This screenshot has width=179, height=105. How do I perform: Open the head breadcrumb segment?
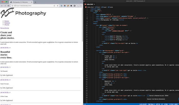pyautogui.click(x=104, y=7)
